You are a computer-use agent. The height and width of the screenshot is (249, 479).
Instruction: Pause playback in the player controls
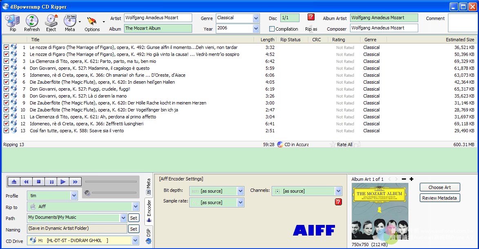pyautogui.click(x=51, y=182)
